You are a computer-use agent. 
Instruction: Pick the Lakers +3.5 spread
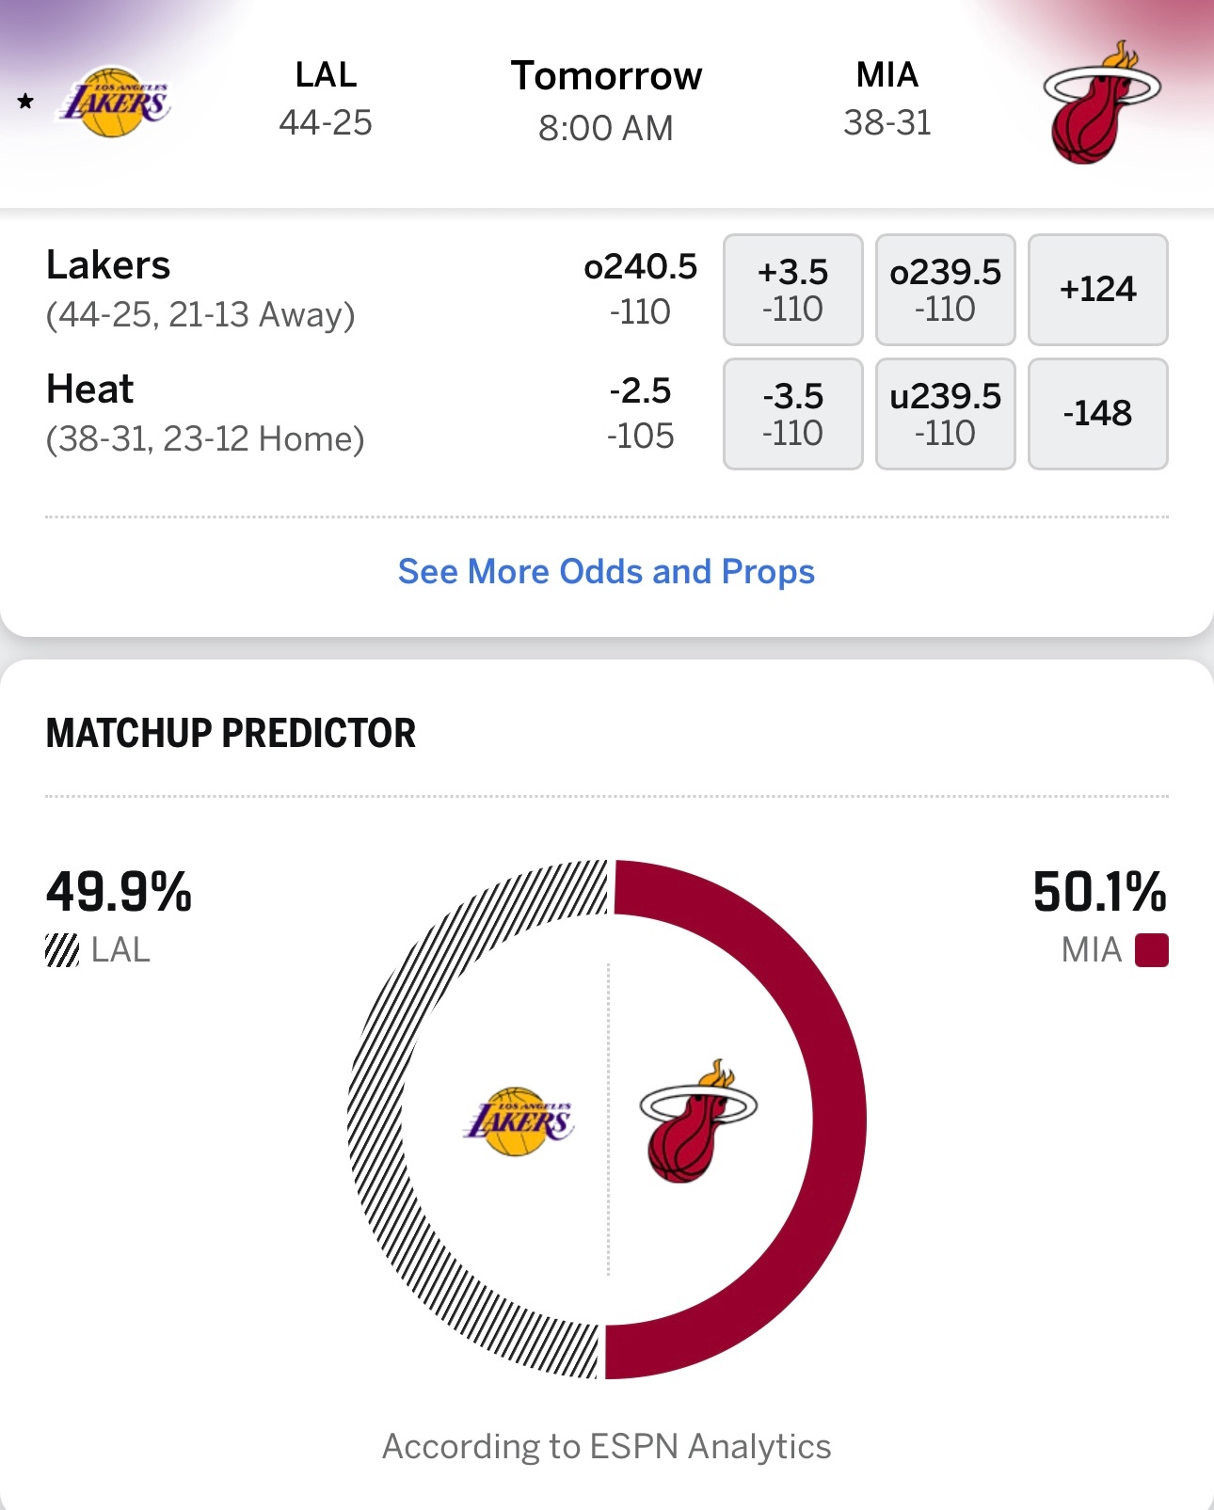[793, 290]
